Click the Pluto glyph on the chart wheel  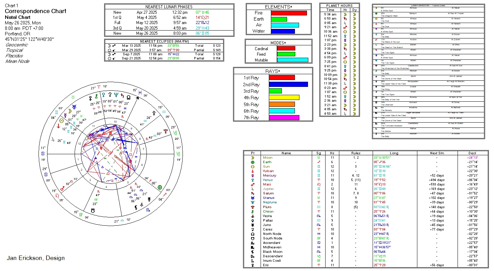tap(166, 131)
